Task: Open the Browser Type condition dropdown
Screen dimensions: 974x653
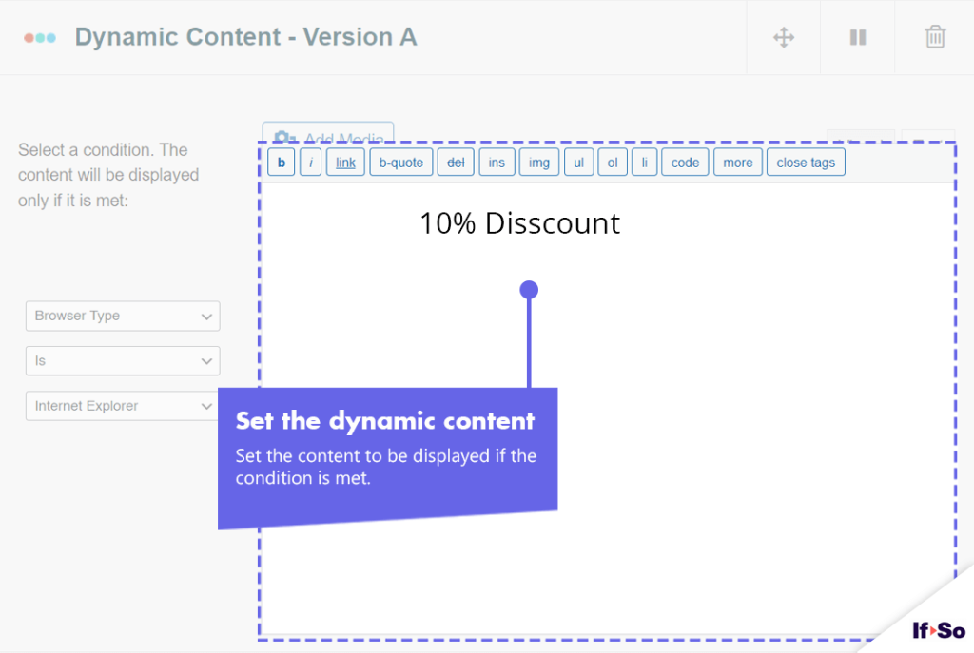Action: click(x=123, y=316)
